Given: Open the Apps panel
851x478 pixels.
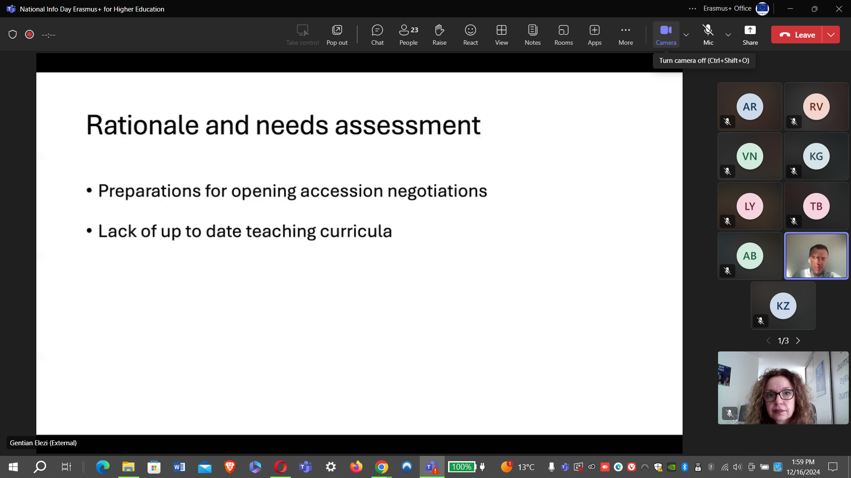Looking at the screenshot, I should (x=594, y=35).
